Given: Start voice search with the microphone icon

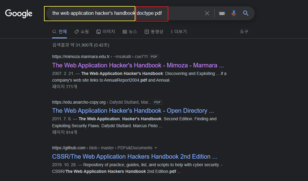Looking at the screenshot, I should pos(234,13).
